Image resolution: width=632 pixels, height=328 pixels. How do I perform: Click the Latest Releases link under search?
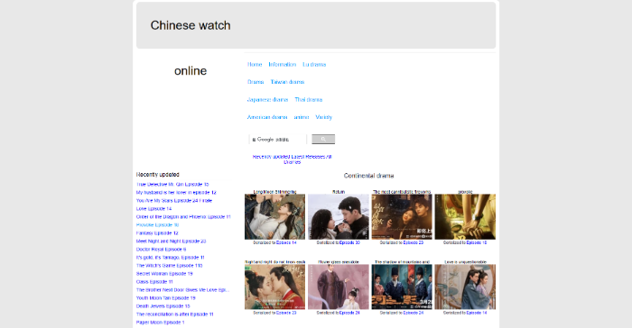click(308, 157)
